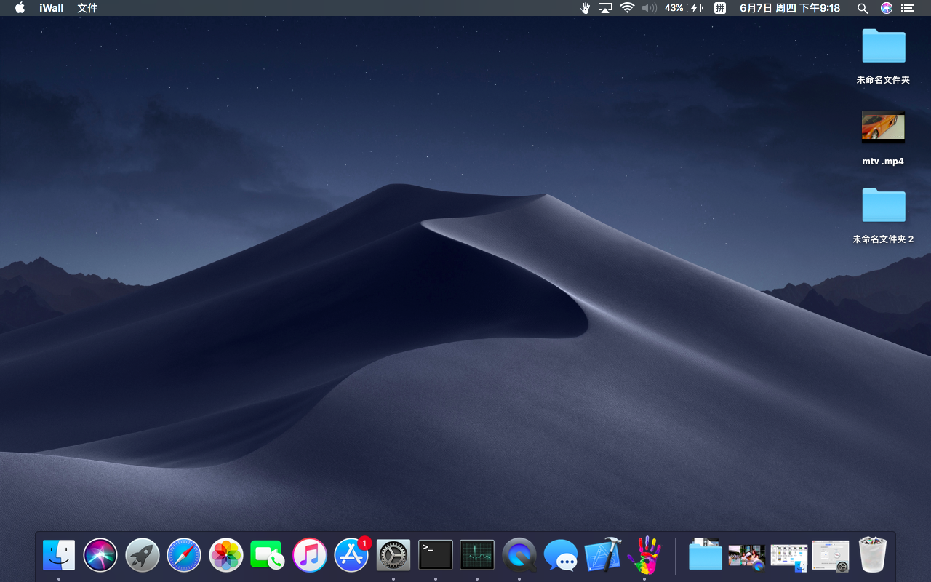Open Finder from the Dock
Screen dimensions: 931x582
58,554
